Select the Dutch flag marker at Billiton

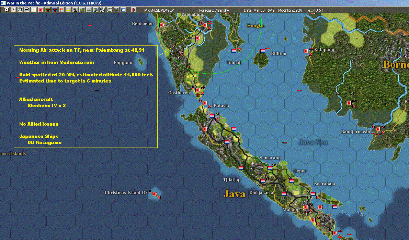263,51
